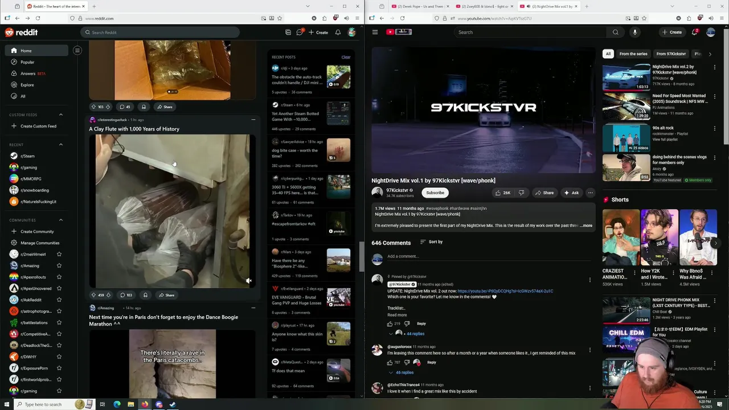The image size is (729, 410).
Task: Collapse Reddit sidebar navigation button
Action: pyautogui.click(x=77, y=51)
